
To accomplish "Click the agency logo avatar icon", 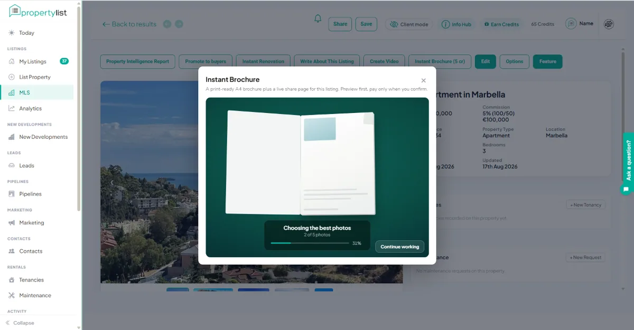I will pyautogui.click(x=609, y=24).
